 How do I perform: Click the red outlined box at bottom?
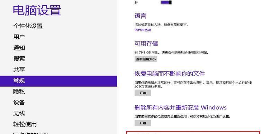193,133
